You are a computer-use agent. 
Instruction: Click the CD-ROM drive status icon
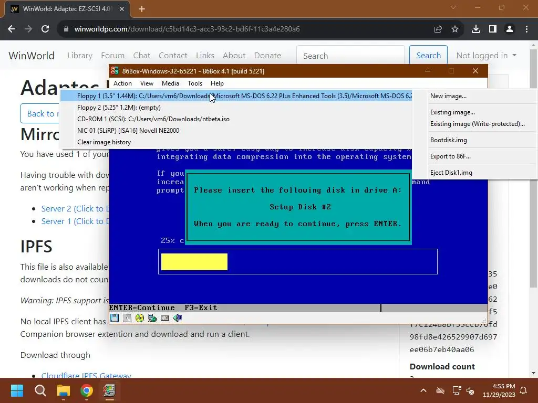pyautogui.click(x=140, y=318)
